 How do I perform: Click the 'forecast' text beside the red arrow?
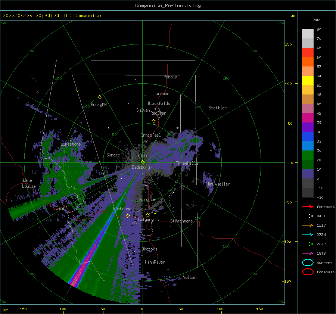(325, 206)
